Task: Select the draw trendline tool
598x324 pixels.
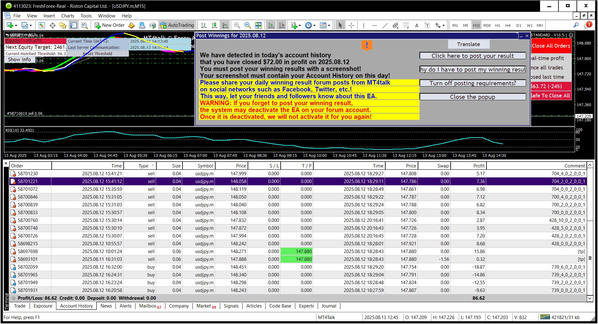Action: (385, 26)
